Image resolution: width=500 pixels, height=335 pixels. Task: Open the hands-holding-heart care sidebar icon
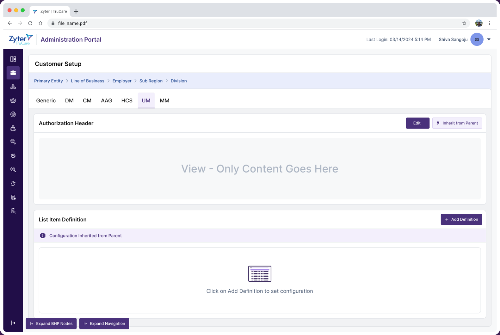click(13, 100)
